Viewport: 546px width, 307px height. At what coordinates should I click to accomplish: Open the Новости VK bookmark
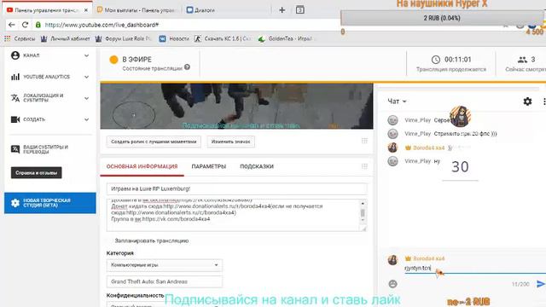pyautogui.click(x=174, y=38)
